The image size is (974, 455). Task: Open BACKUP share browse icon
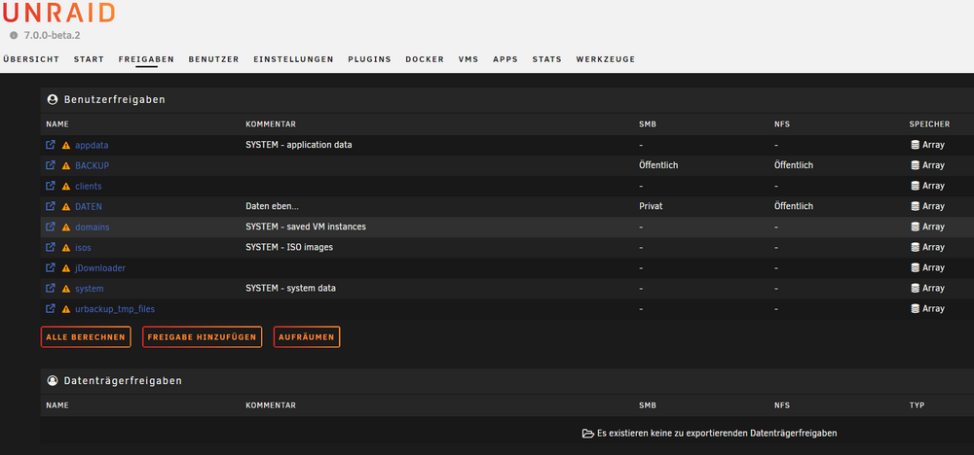coord(51,165)
